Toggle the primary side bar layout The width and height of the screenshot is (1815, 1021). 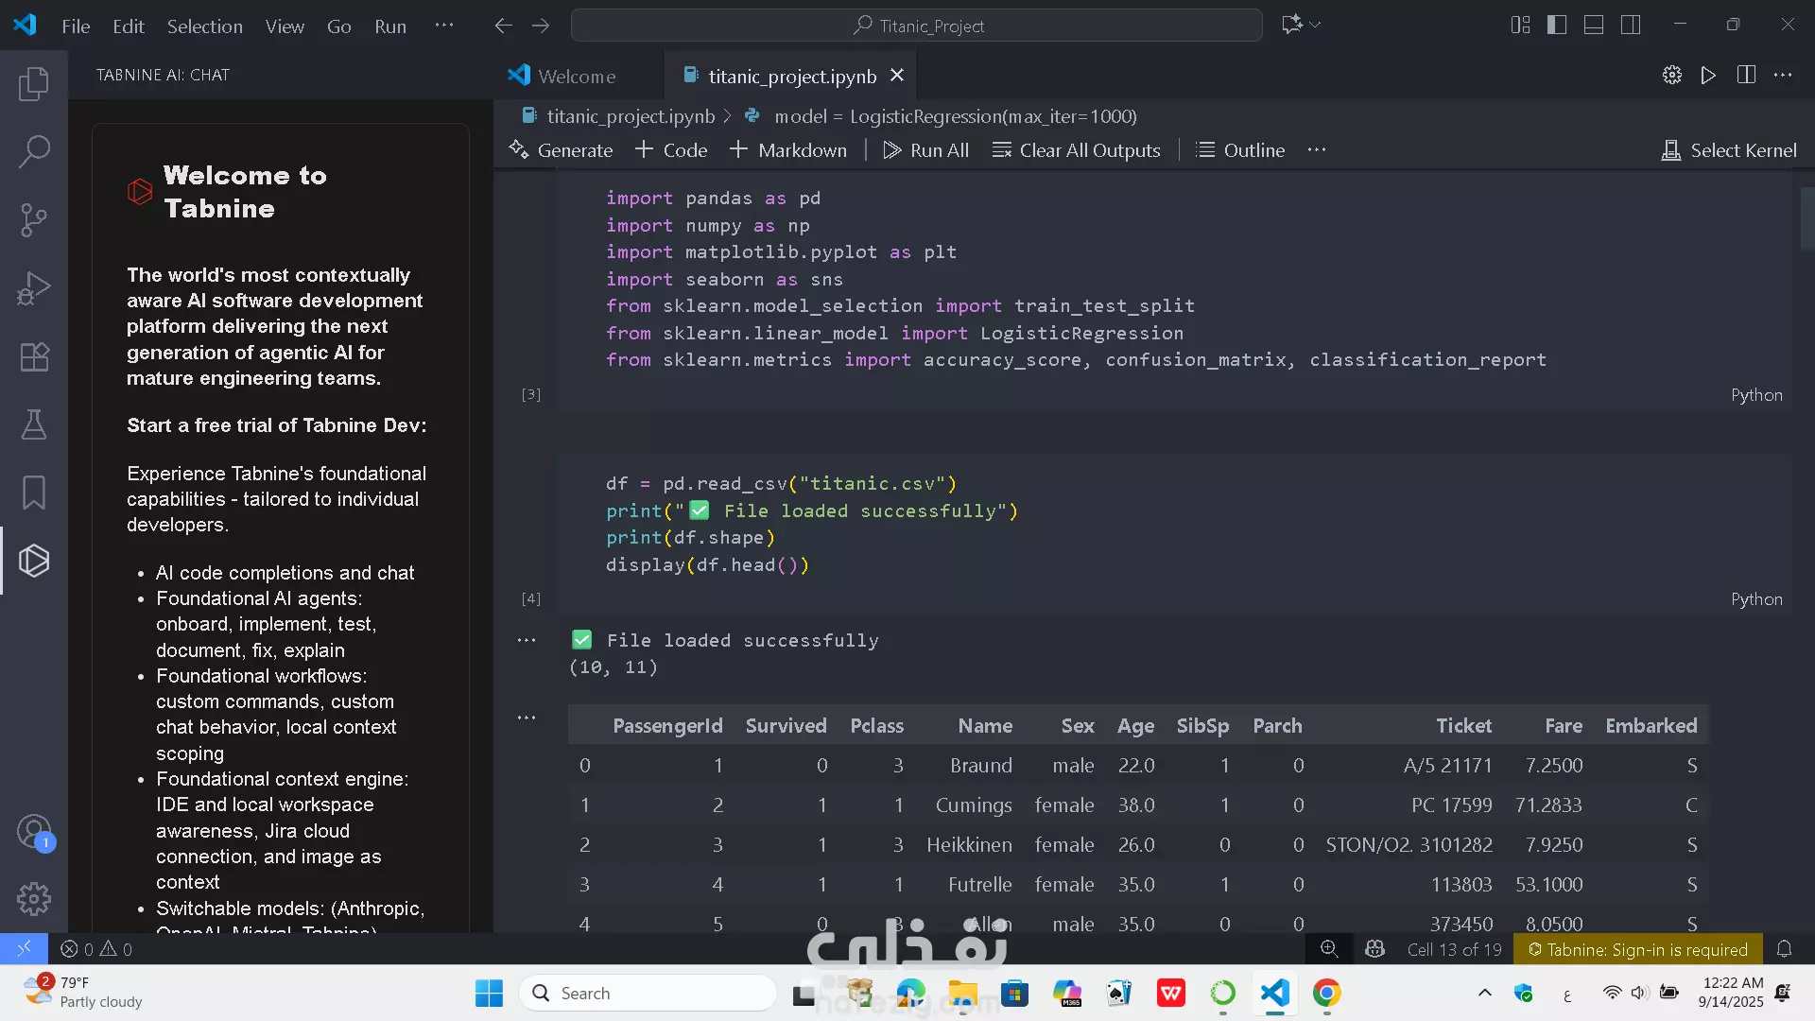(x=1556, y=26)
